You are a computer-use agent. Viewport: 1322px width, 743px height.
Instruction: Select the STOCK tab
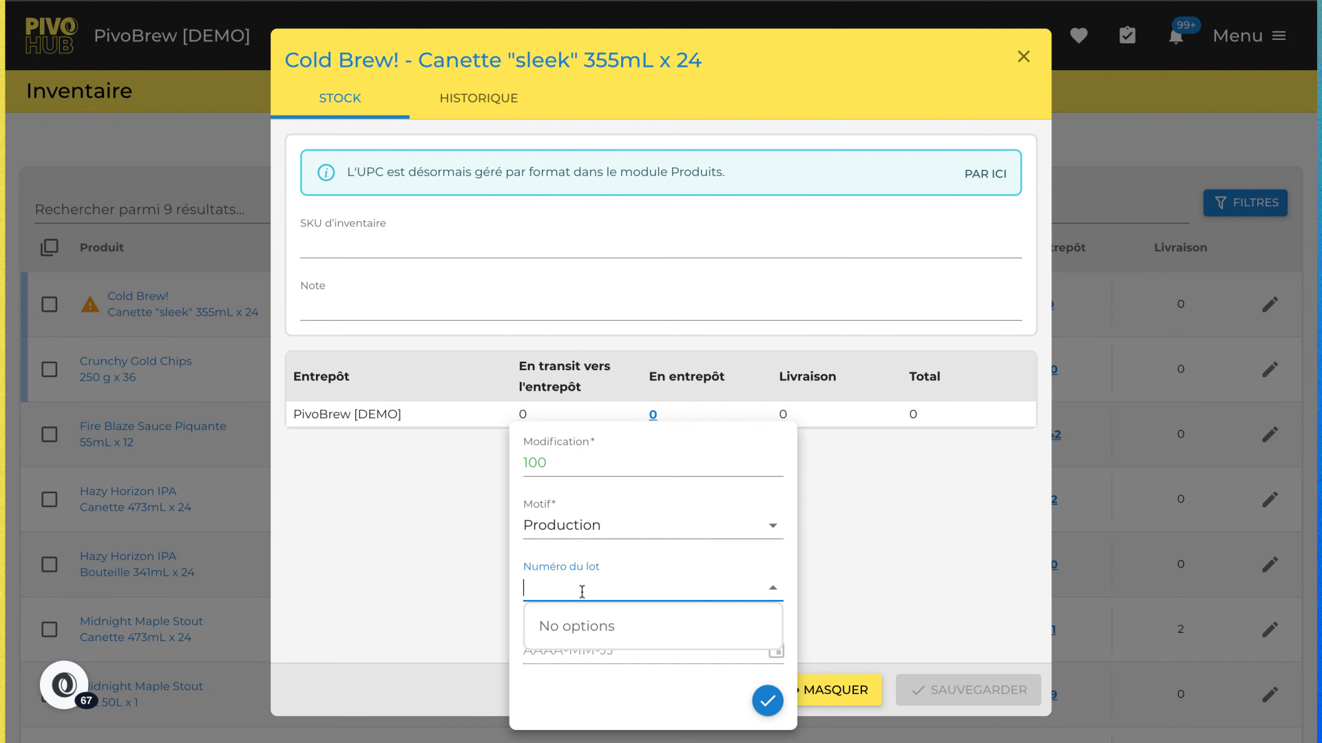point(339,98)
